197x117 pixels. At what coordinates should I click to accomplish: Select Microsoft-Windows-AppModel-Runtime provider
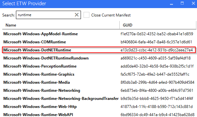(x=41, y=34)
